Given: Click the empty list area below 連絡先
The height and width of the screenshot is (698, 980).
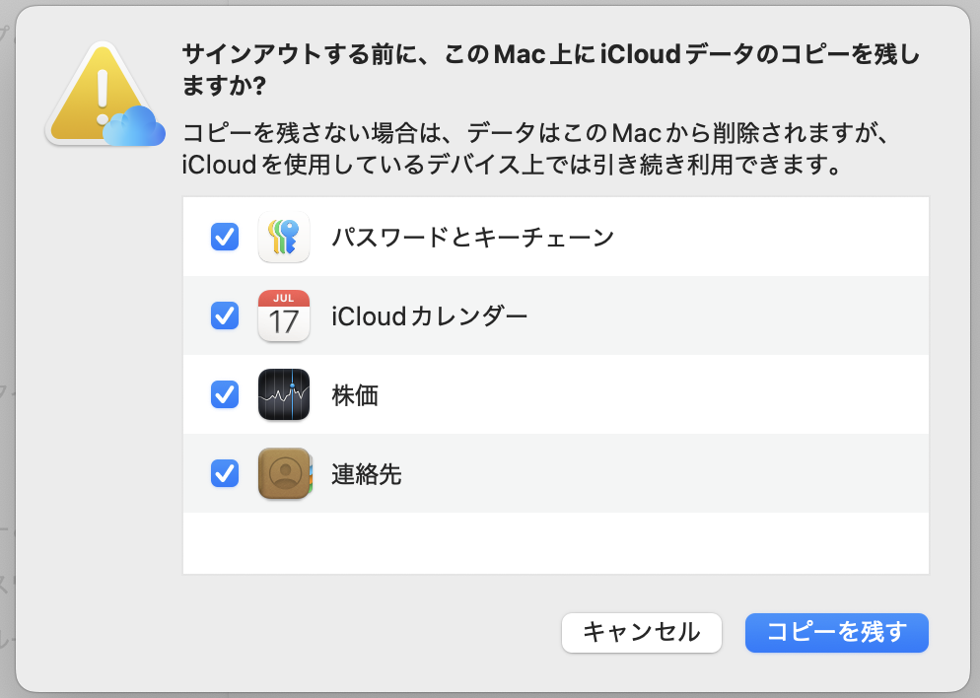Looking at the screenshot, I should [x=555, y=542].
